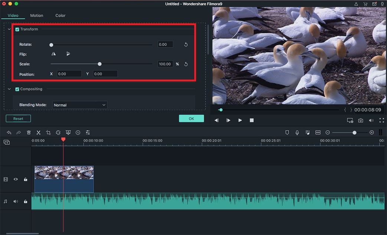Hide the video track with eye icon

point(16,179)
